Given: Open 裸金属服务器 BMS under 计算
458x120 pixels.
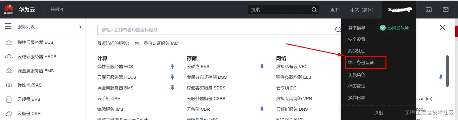Looking at the screenshot, I should point(115,88).
